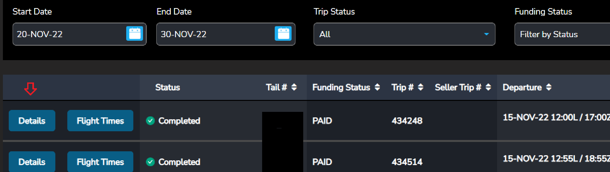Image resolution: width=610 pixels, height=172 pixels.
Task: Sort by Funding Status column arrows
Action: coord(377,87)
